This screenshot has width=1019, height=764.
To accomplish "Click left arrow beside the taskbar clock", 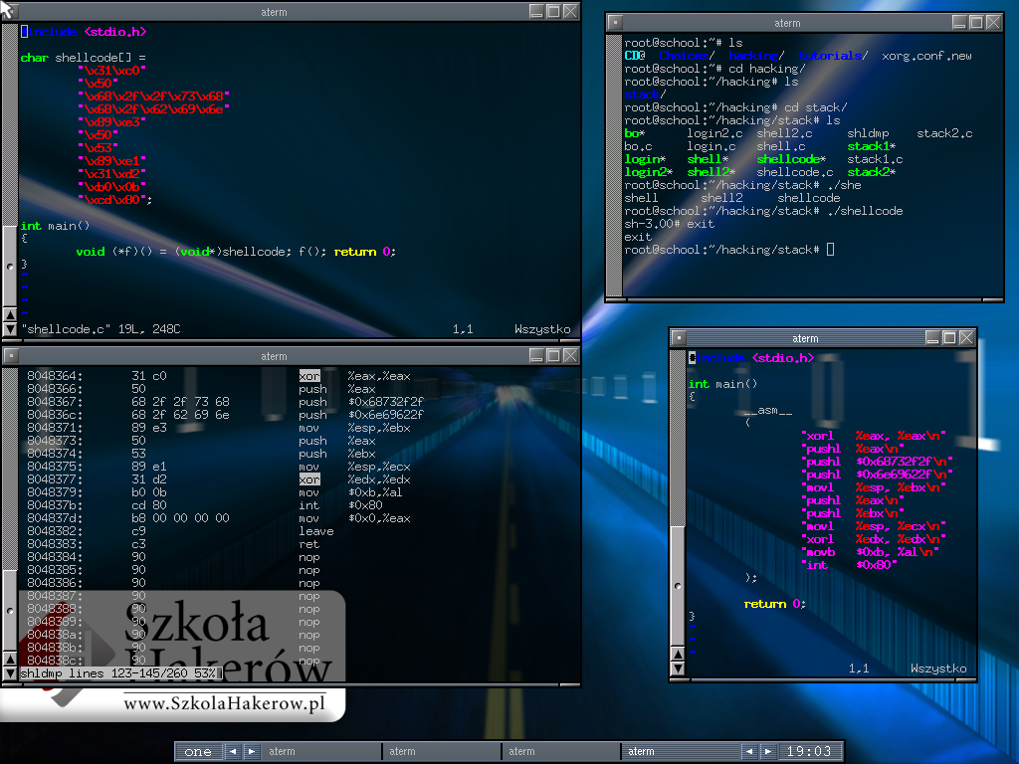I will point(749,751).
